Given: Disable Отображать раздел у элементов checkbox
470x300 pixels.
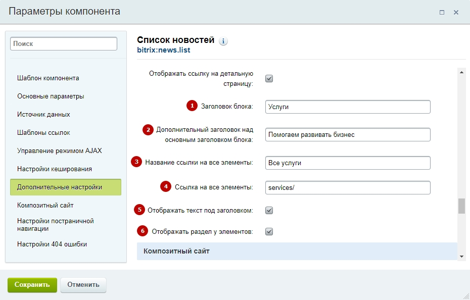Looking at the screenshot, I should (x=269, y=232).
